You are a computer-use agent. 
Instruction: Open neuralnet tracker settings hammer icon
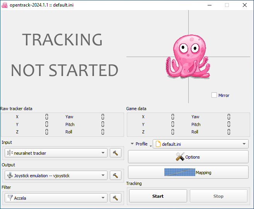point(116,153)
